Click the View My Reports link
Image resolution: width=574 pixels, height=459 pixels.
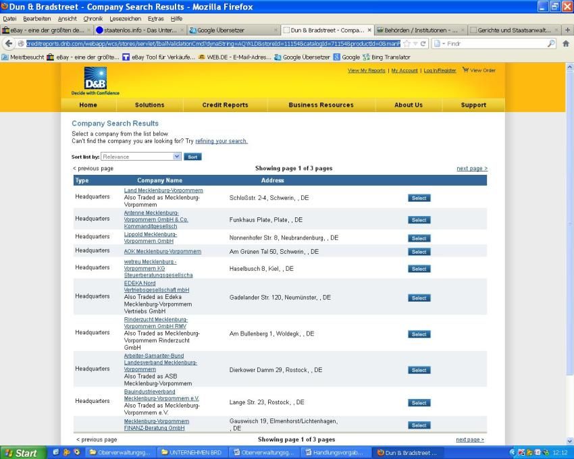367,71
